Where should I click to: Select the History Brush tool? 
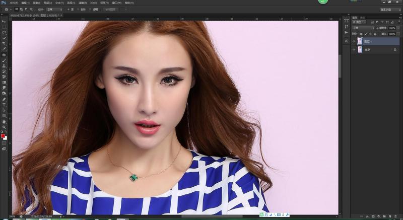click(x=4, y=71)
